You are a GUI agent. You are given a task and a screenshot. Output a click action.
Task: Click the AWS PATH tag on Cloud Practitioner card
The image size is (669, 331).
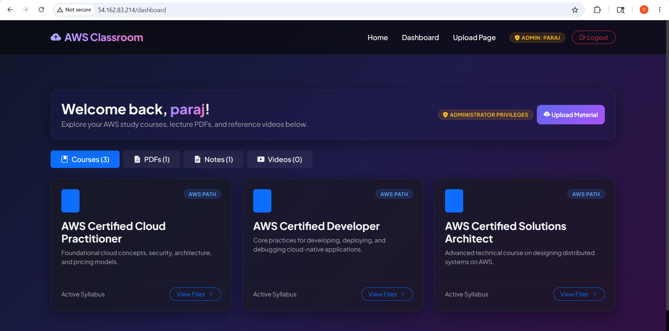pos(202,194)
